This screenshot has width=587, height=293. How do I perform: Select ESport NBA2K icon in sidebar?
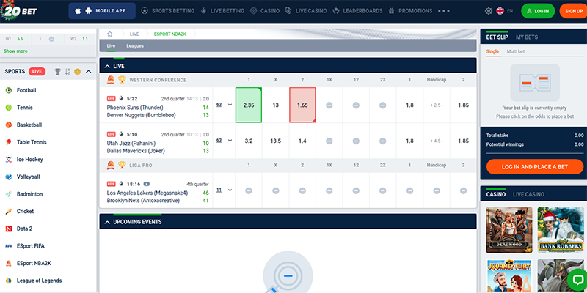[9, 264]
